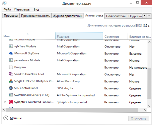Click Среднее impact for Synaptics TouchPad
Screen dimensions: 153x126
[x=135, y=102]
